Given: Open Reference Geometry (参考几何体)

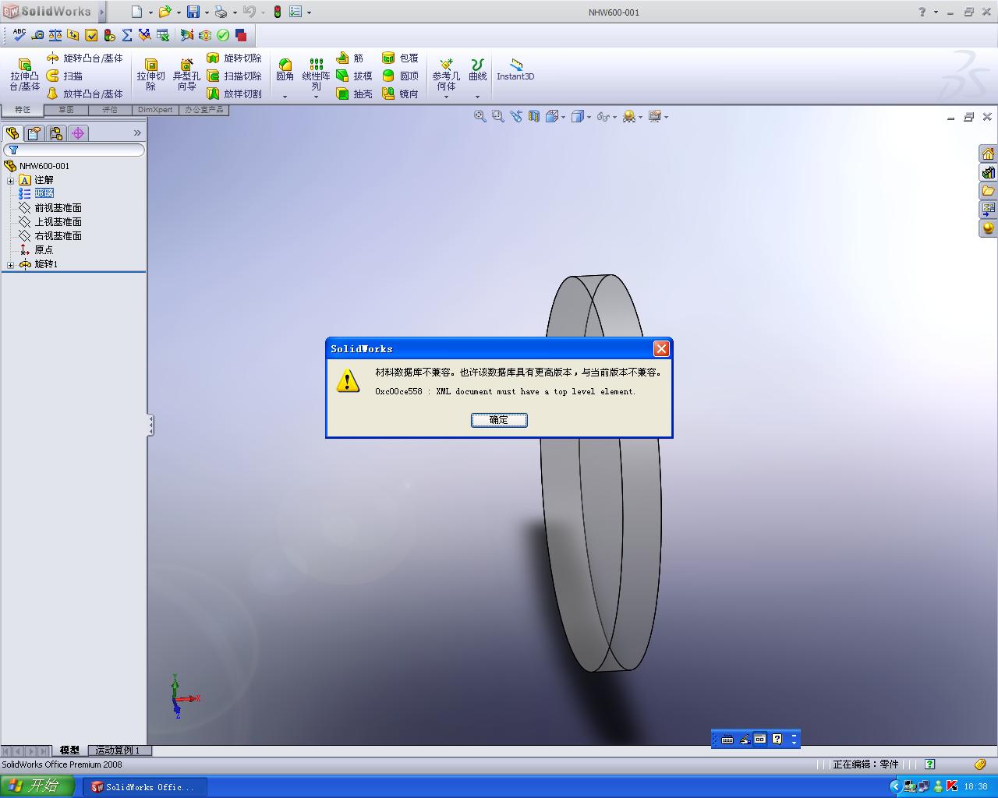Looking at the screenshot, I should pos(446,73).
